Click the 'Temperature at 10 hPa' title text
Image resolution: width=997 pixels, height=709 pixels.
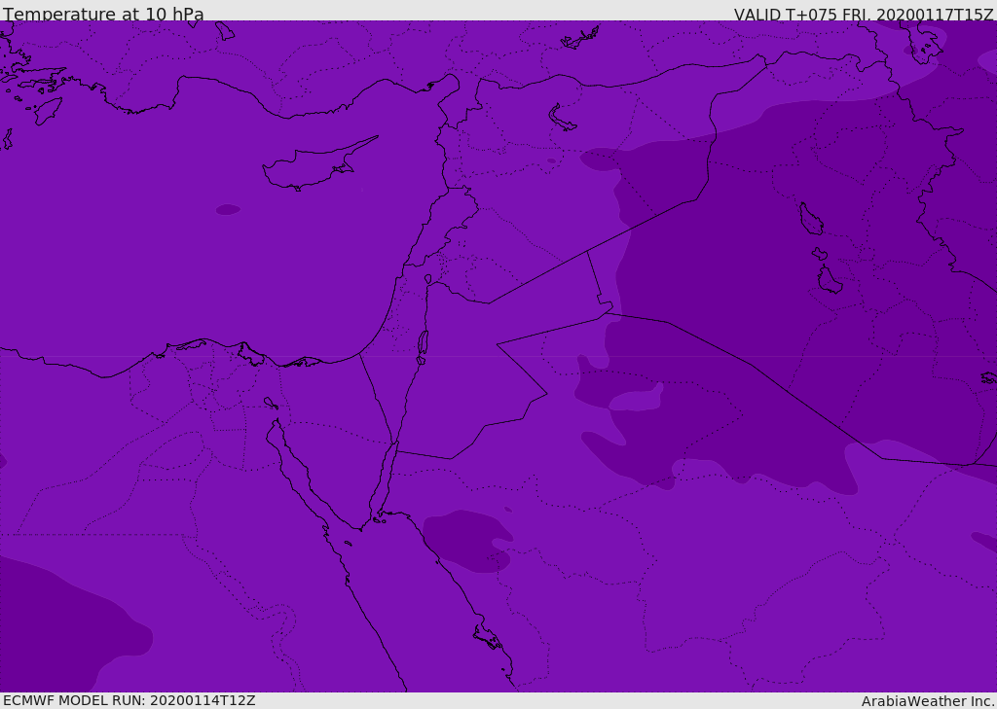(x=103, y=14)
